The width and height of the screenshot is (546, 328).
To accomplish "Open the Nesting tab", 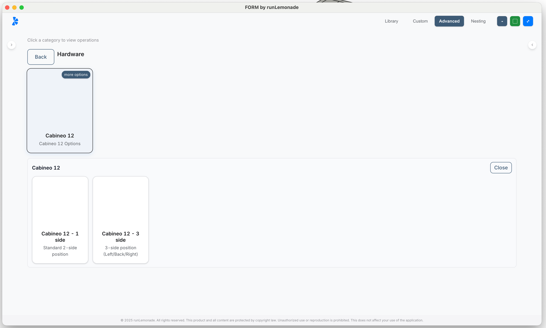I will (478, 21).
